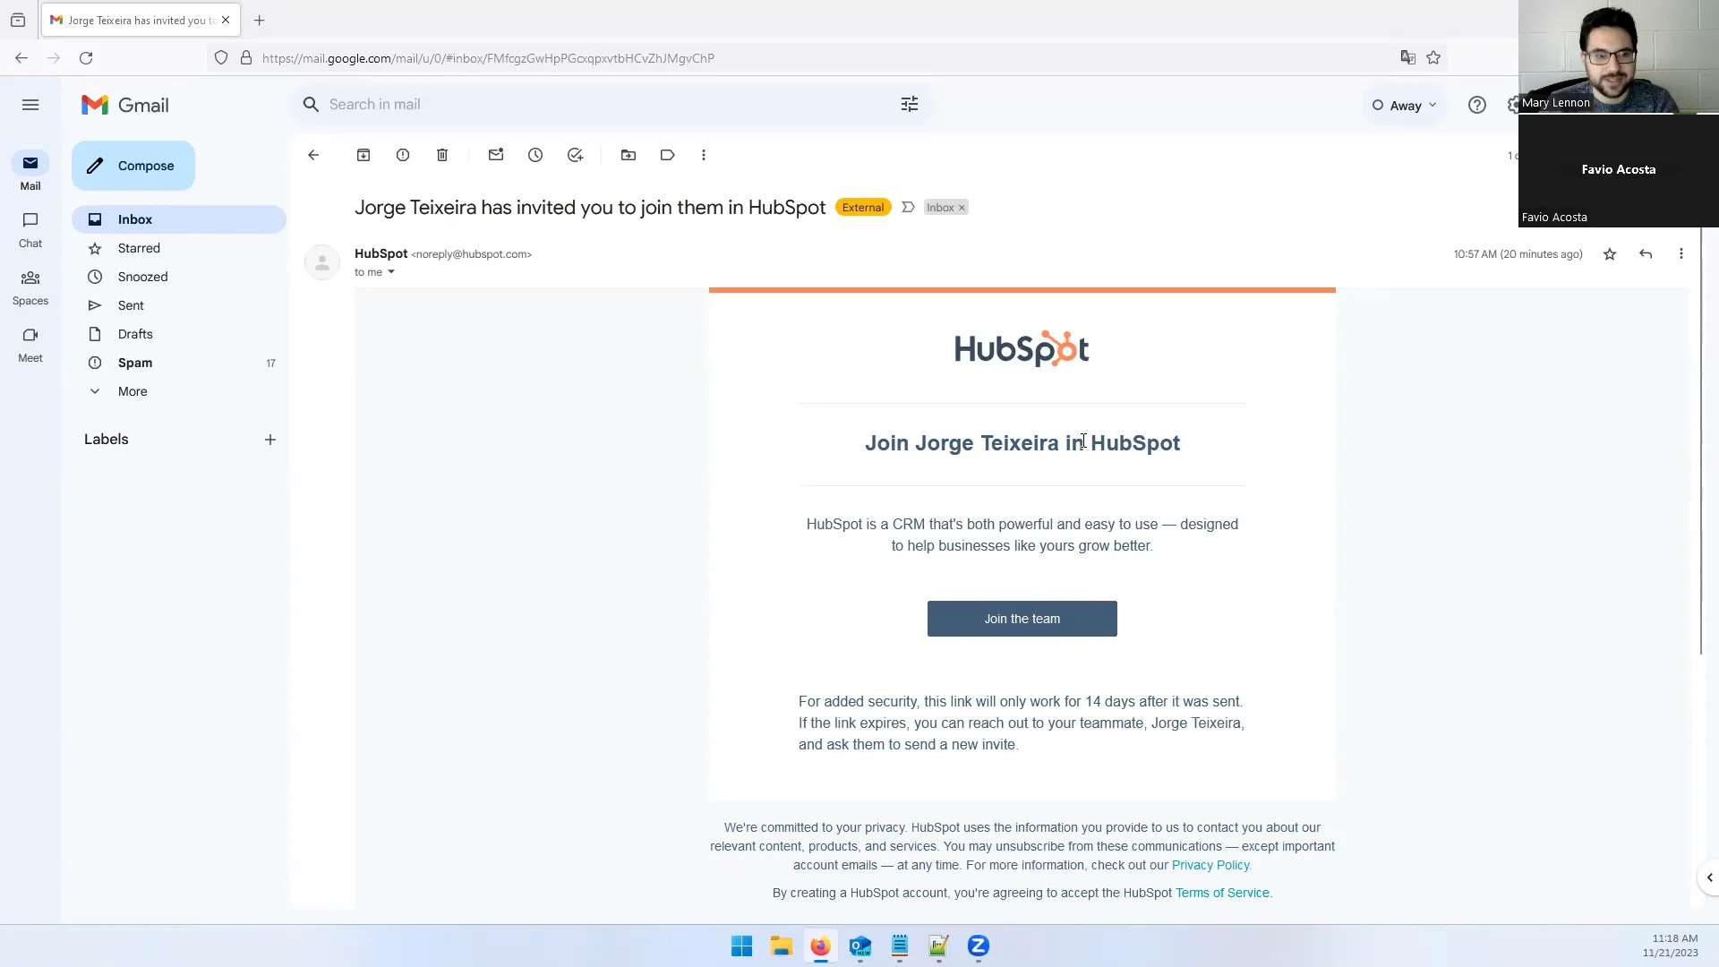Click the Join the team button

click(x=1022, y=618)
